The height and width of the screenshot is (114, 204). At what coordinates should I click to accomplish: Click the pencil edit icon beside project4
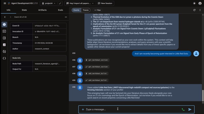60,3
